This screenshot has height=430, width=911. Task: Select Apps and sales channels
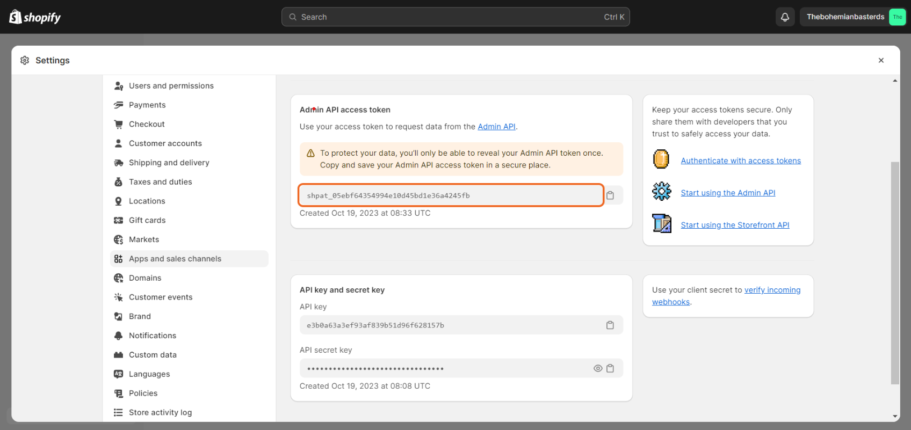coord(189,259)
